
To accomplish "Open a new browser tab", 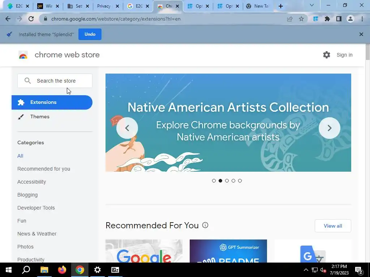I will (x=280, y=6).
